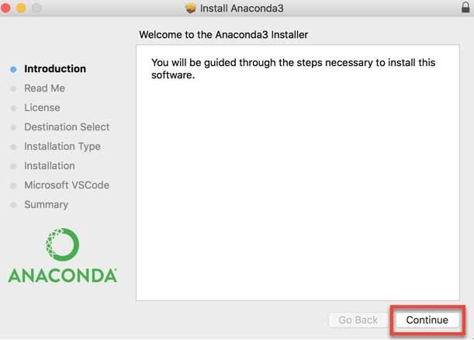Click the package icon beside Install Anaconda3

pos(191,8)
